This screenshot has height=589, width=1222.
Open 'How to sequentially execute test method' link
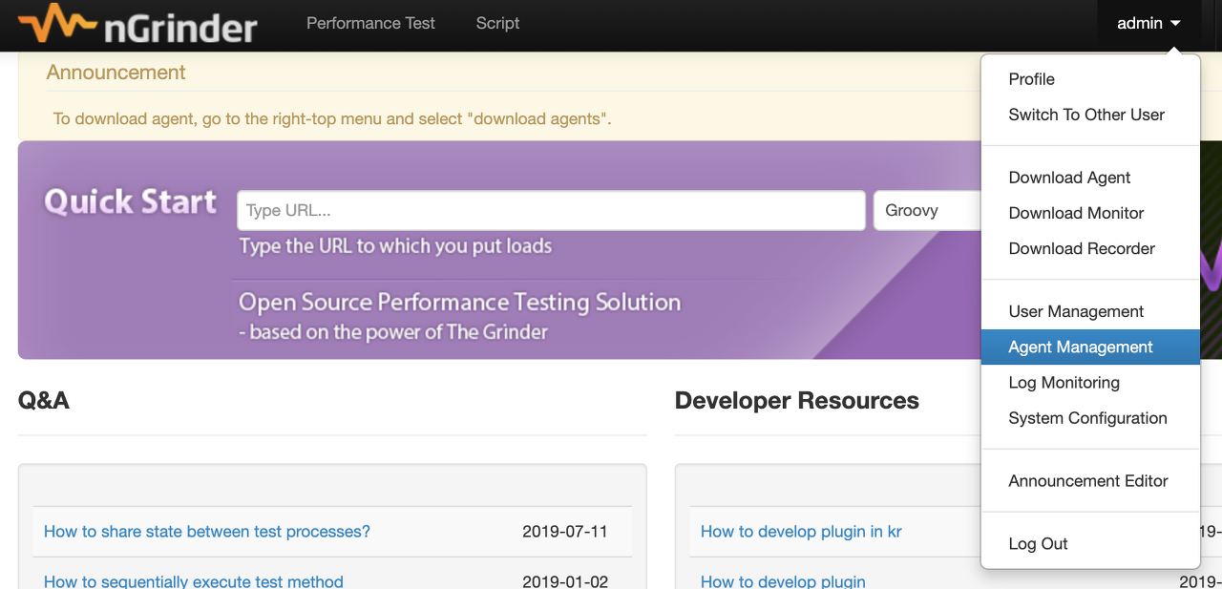(x=194, y=580)
